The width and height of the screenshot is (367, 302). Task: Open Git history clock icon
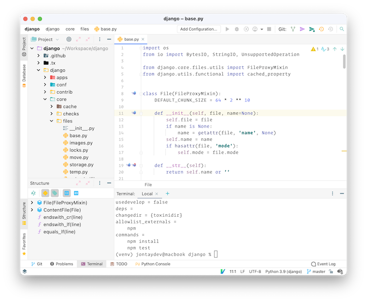tap(321, 29)
